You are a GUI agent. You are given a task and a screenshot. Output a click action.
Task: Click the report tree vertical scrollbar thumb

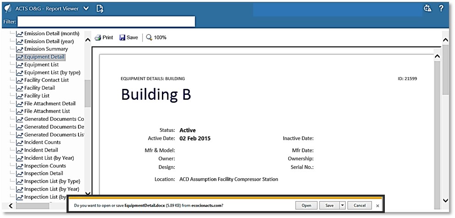[x=88, y=93]
